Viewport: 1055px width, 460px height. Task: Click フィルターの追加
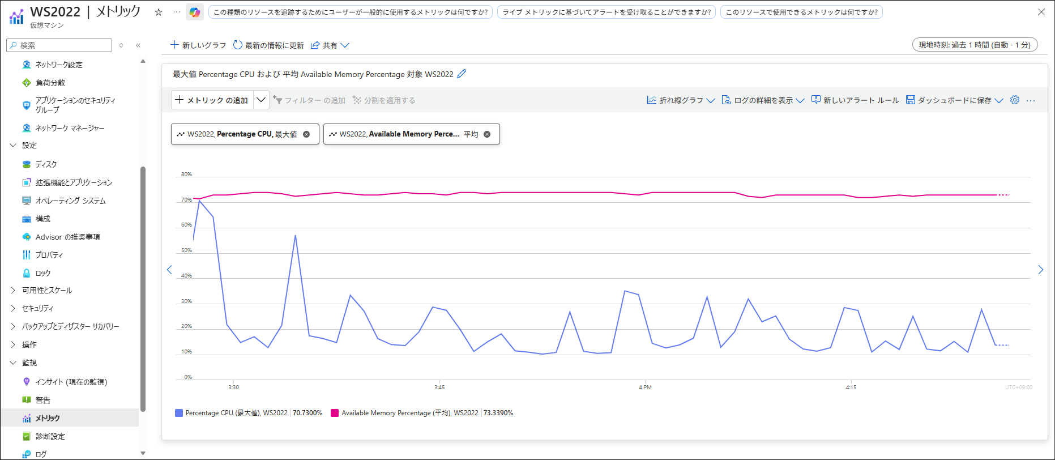pos(309,100)
